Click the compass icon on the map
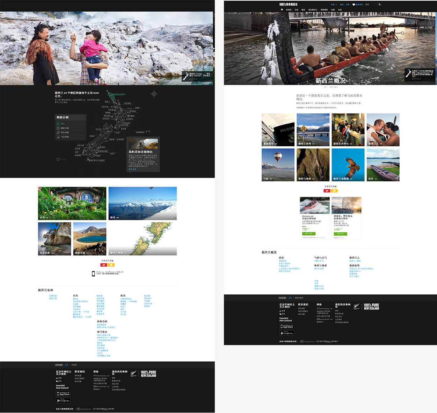 coord(154,94)
